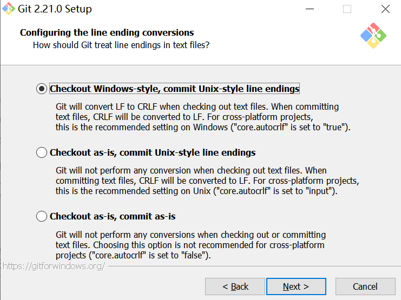Click the description mentioning core.autocrlf set to "false"
The image size is (401, 300).
point(190,245)
